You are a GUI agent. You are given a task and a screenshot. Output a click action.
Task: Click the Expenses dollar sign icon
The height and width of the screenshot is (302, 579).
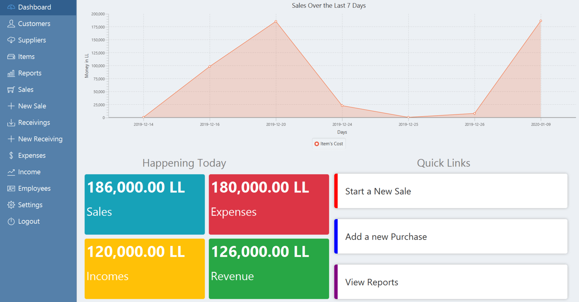11,156
